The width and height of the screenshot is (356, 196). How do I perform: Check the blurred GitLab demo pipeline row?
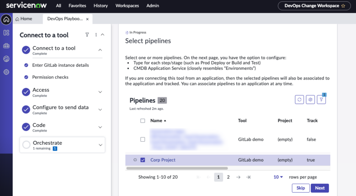(x=143, y=139)
